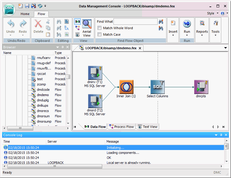Click the Browser horizontal scrollbar thumb
The image size is (231, 178).
point(20,128)
